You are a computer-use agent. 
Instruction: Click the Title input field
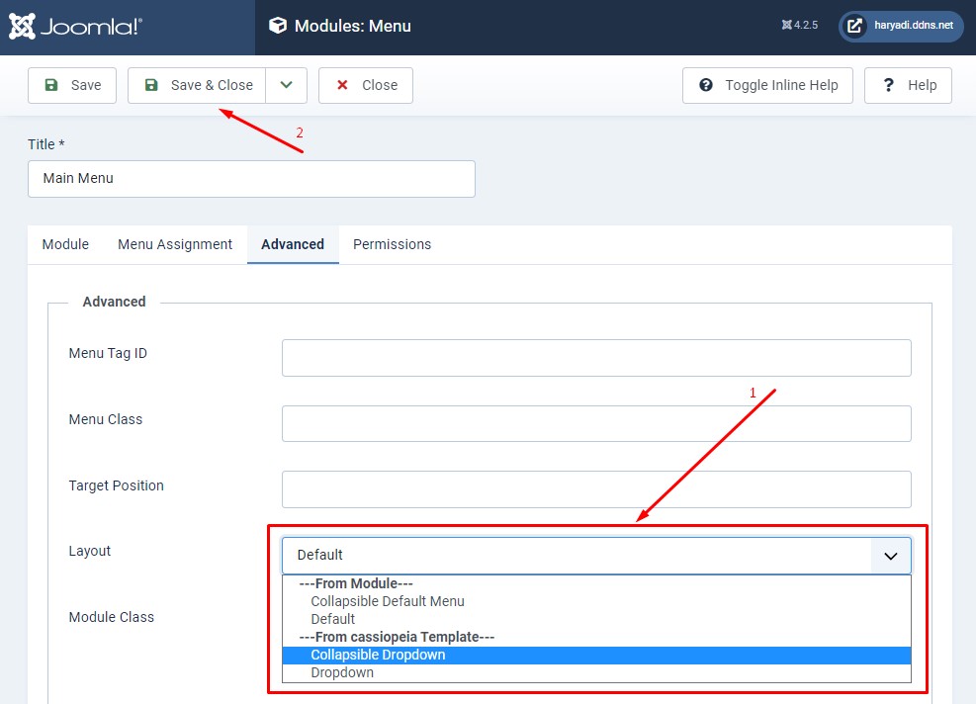(251, 179)
